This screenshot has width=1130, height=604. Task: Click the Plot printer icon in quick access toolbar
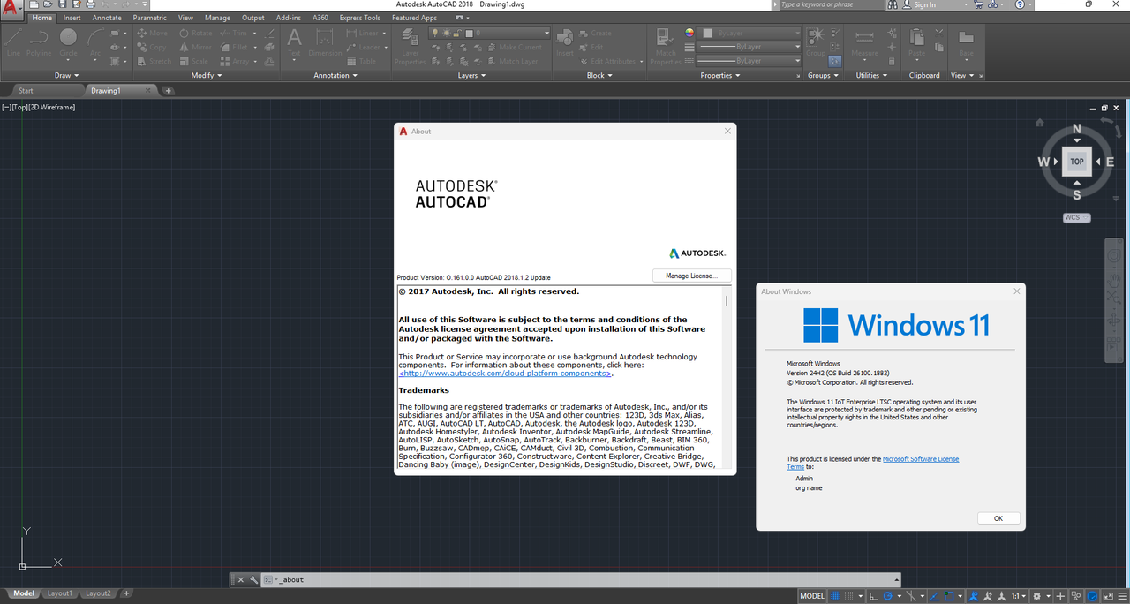click(x=89, y=4)
